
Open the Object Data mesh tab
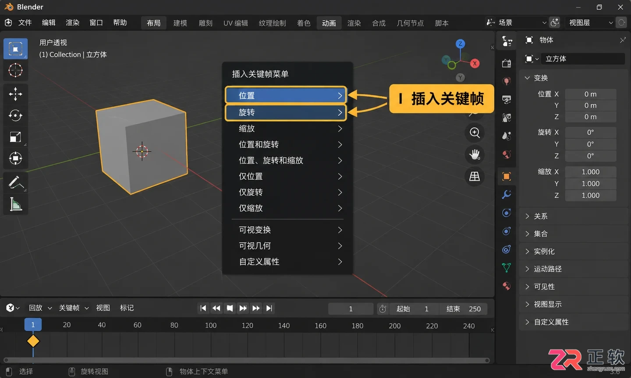pos(507,267)
